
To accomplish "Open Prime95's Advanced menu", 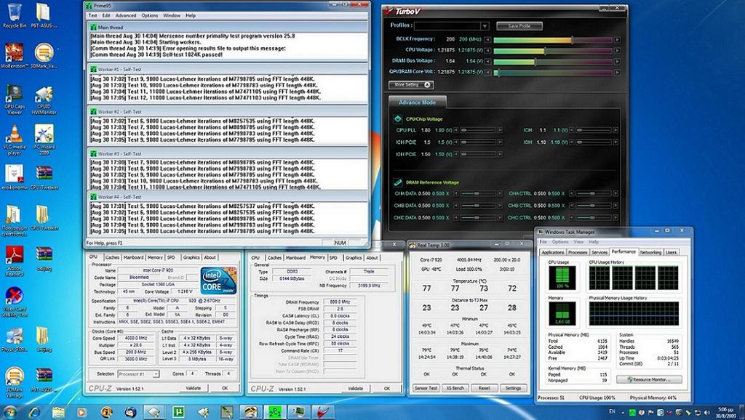I will tap(125, 16).
